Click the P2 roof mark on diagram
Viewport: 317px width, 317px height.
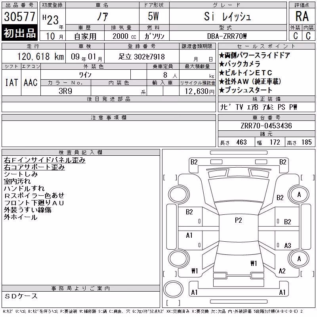coord(239,220)
